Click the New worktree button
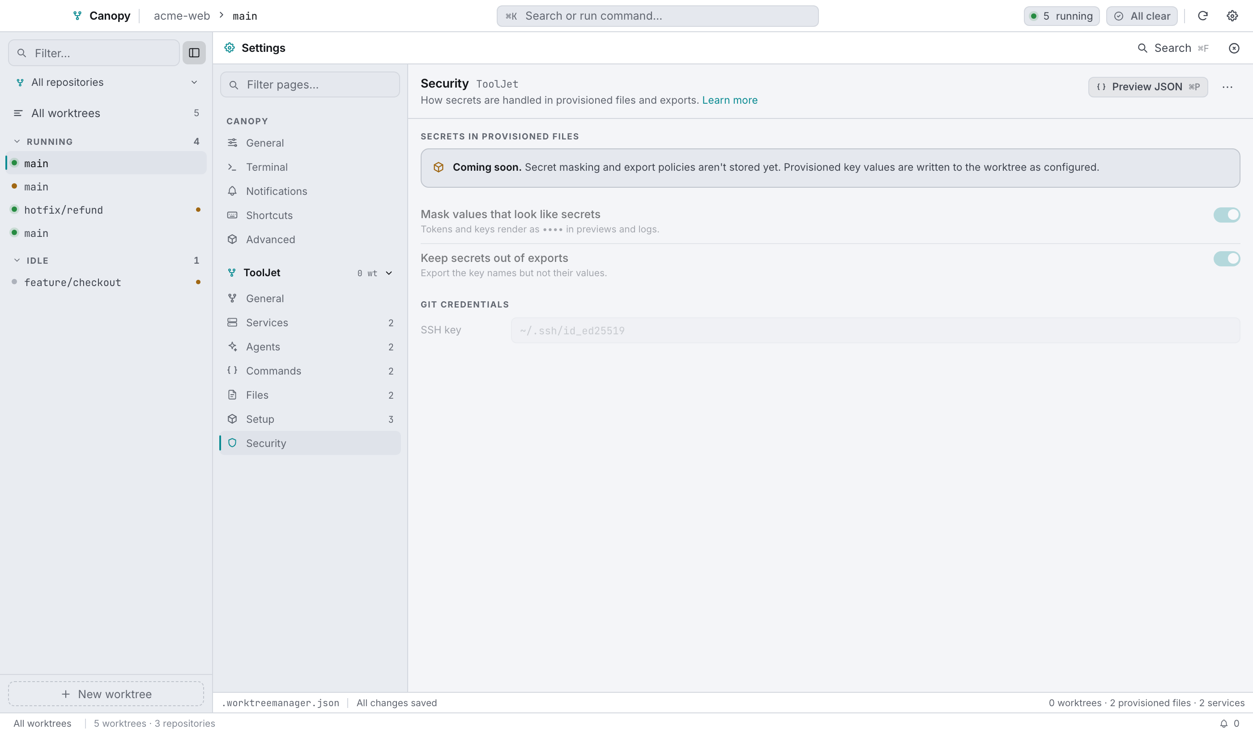 [x=106, y=694]
